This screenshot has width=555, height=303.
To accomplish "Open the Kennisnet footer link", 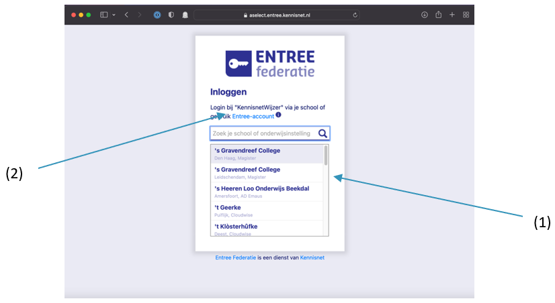I will click(312, 257).
